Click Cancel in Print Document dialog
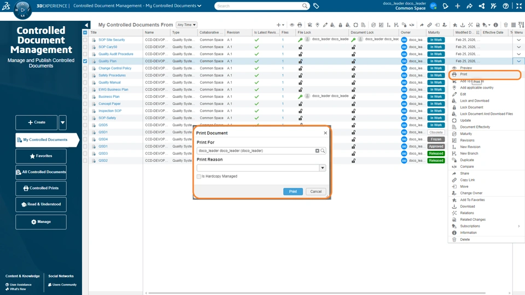 pos(316,192)
